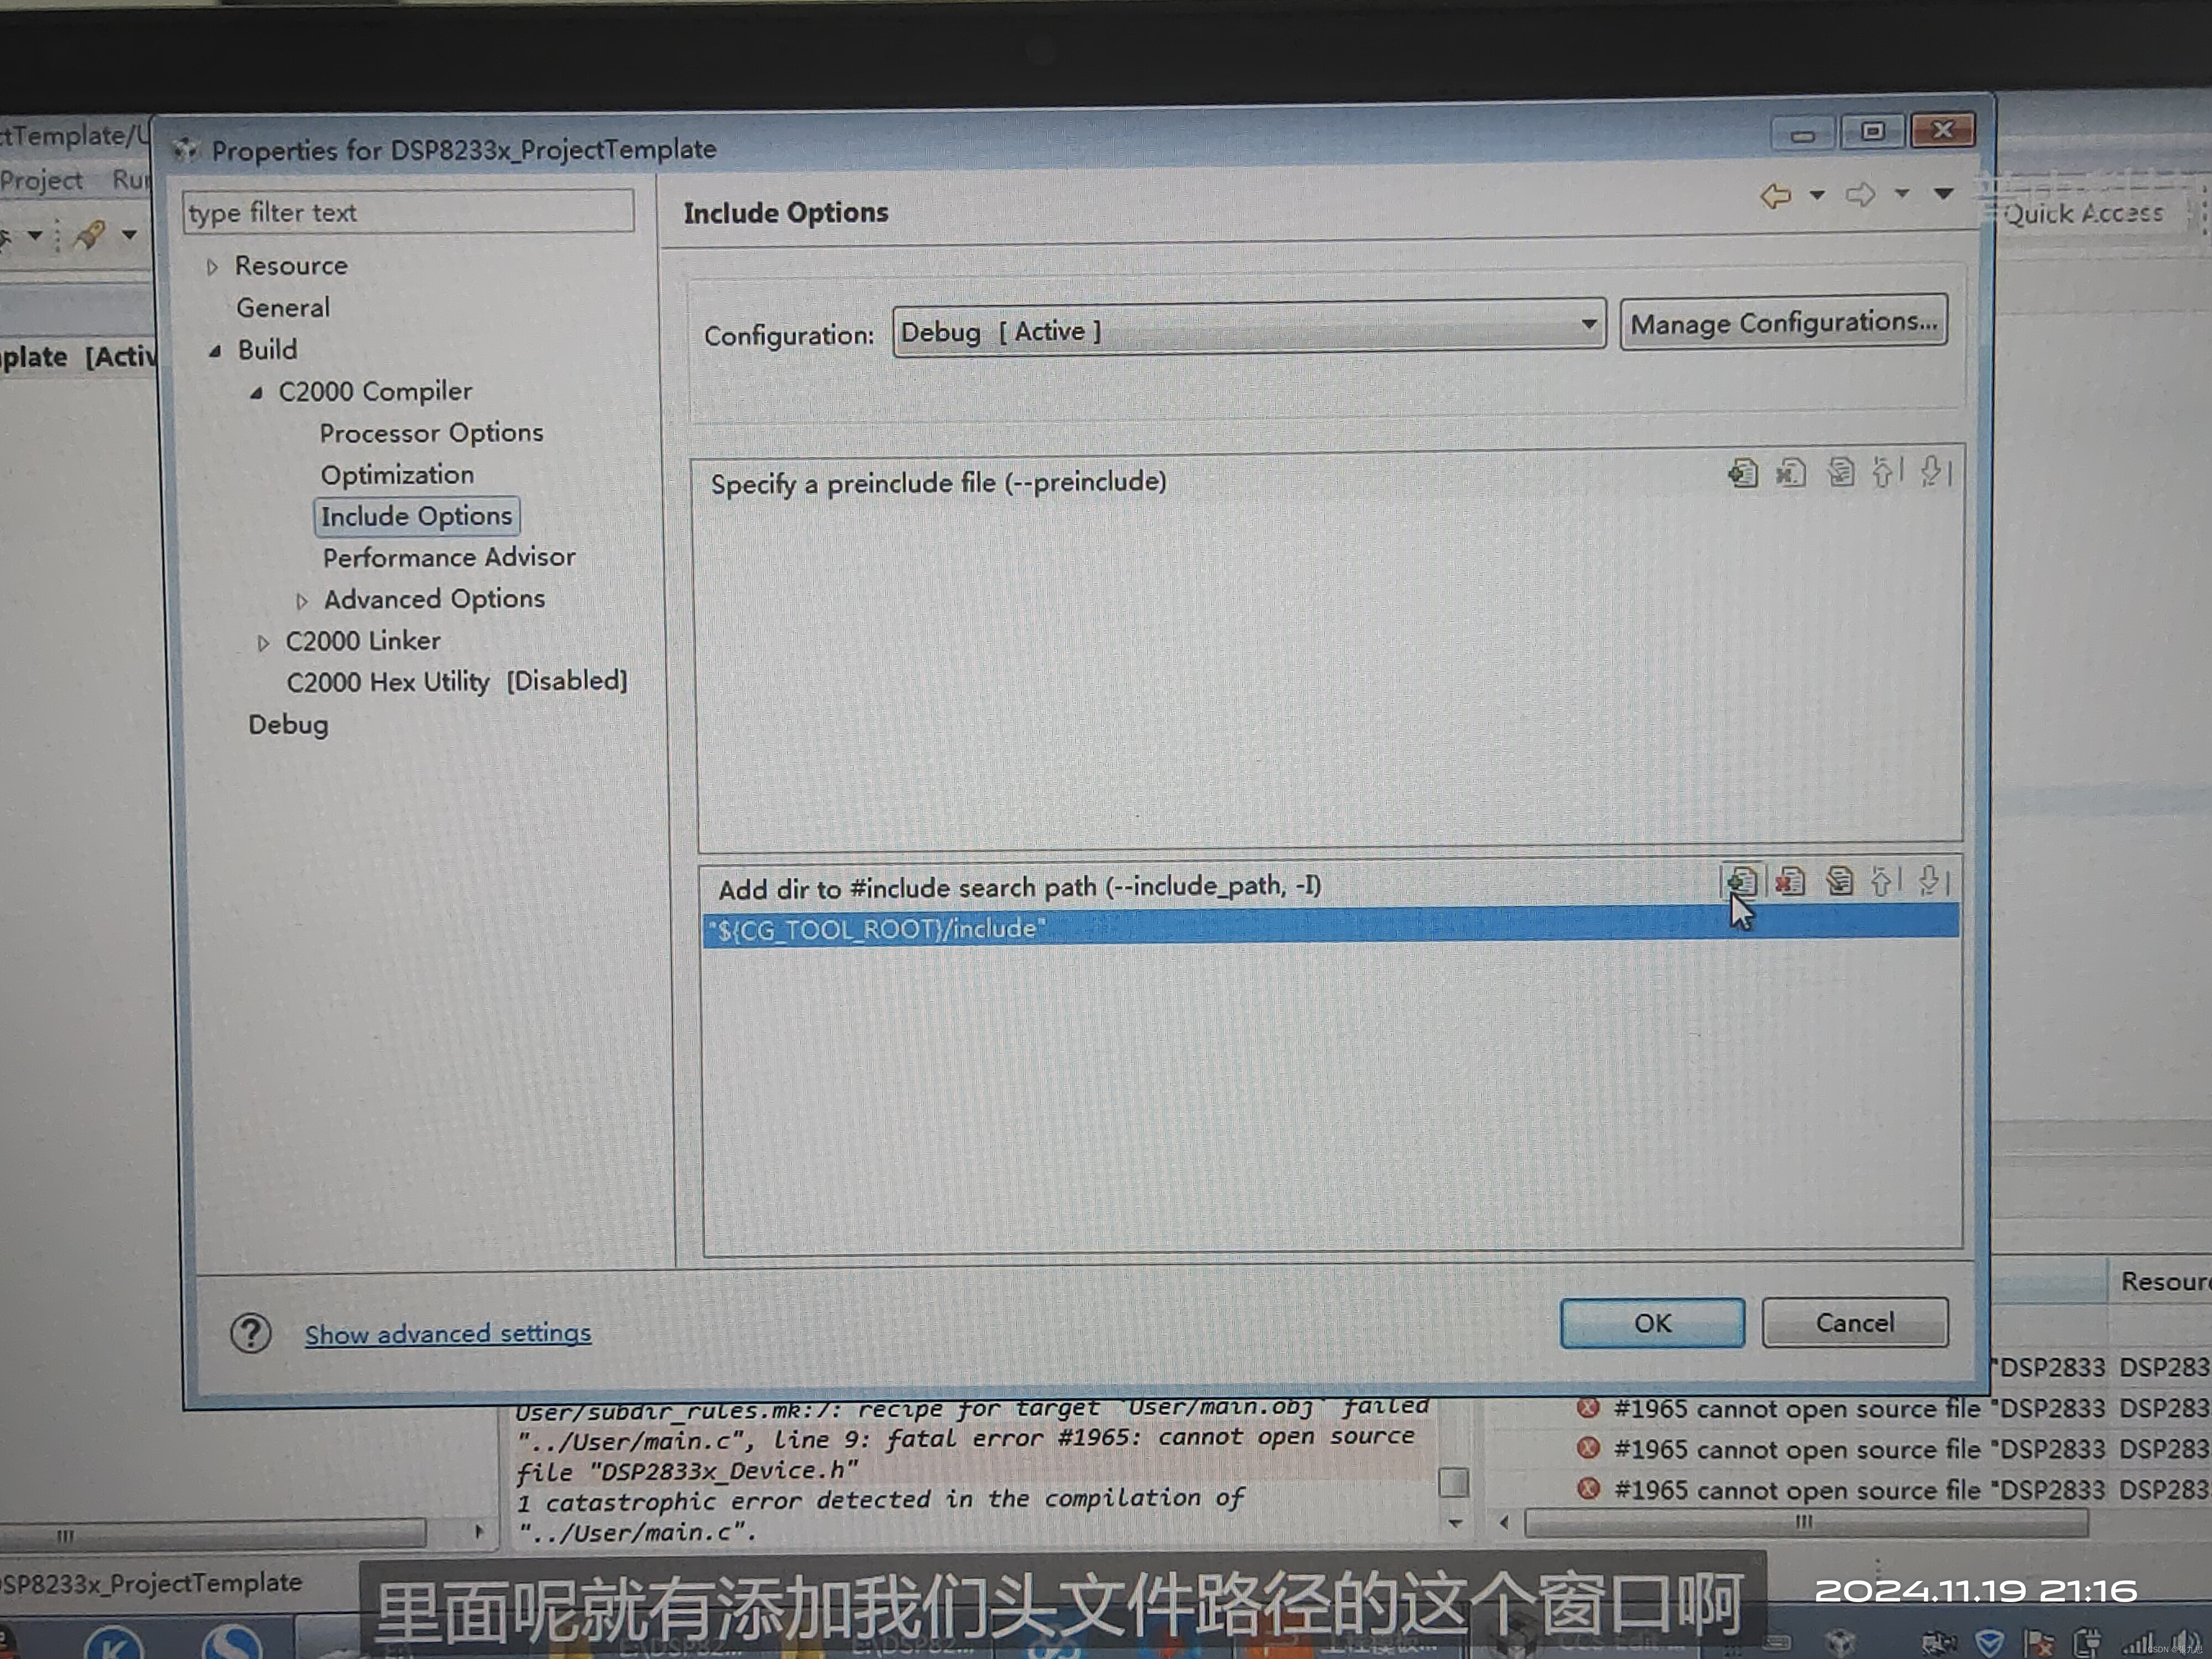
Task: Click the back navigation arrow icon
Action: [x=1776, y=195]
